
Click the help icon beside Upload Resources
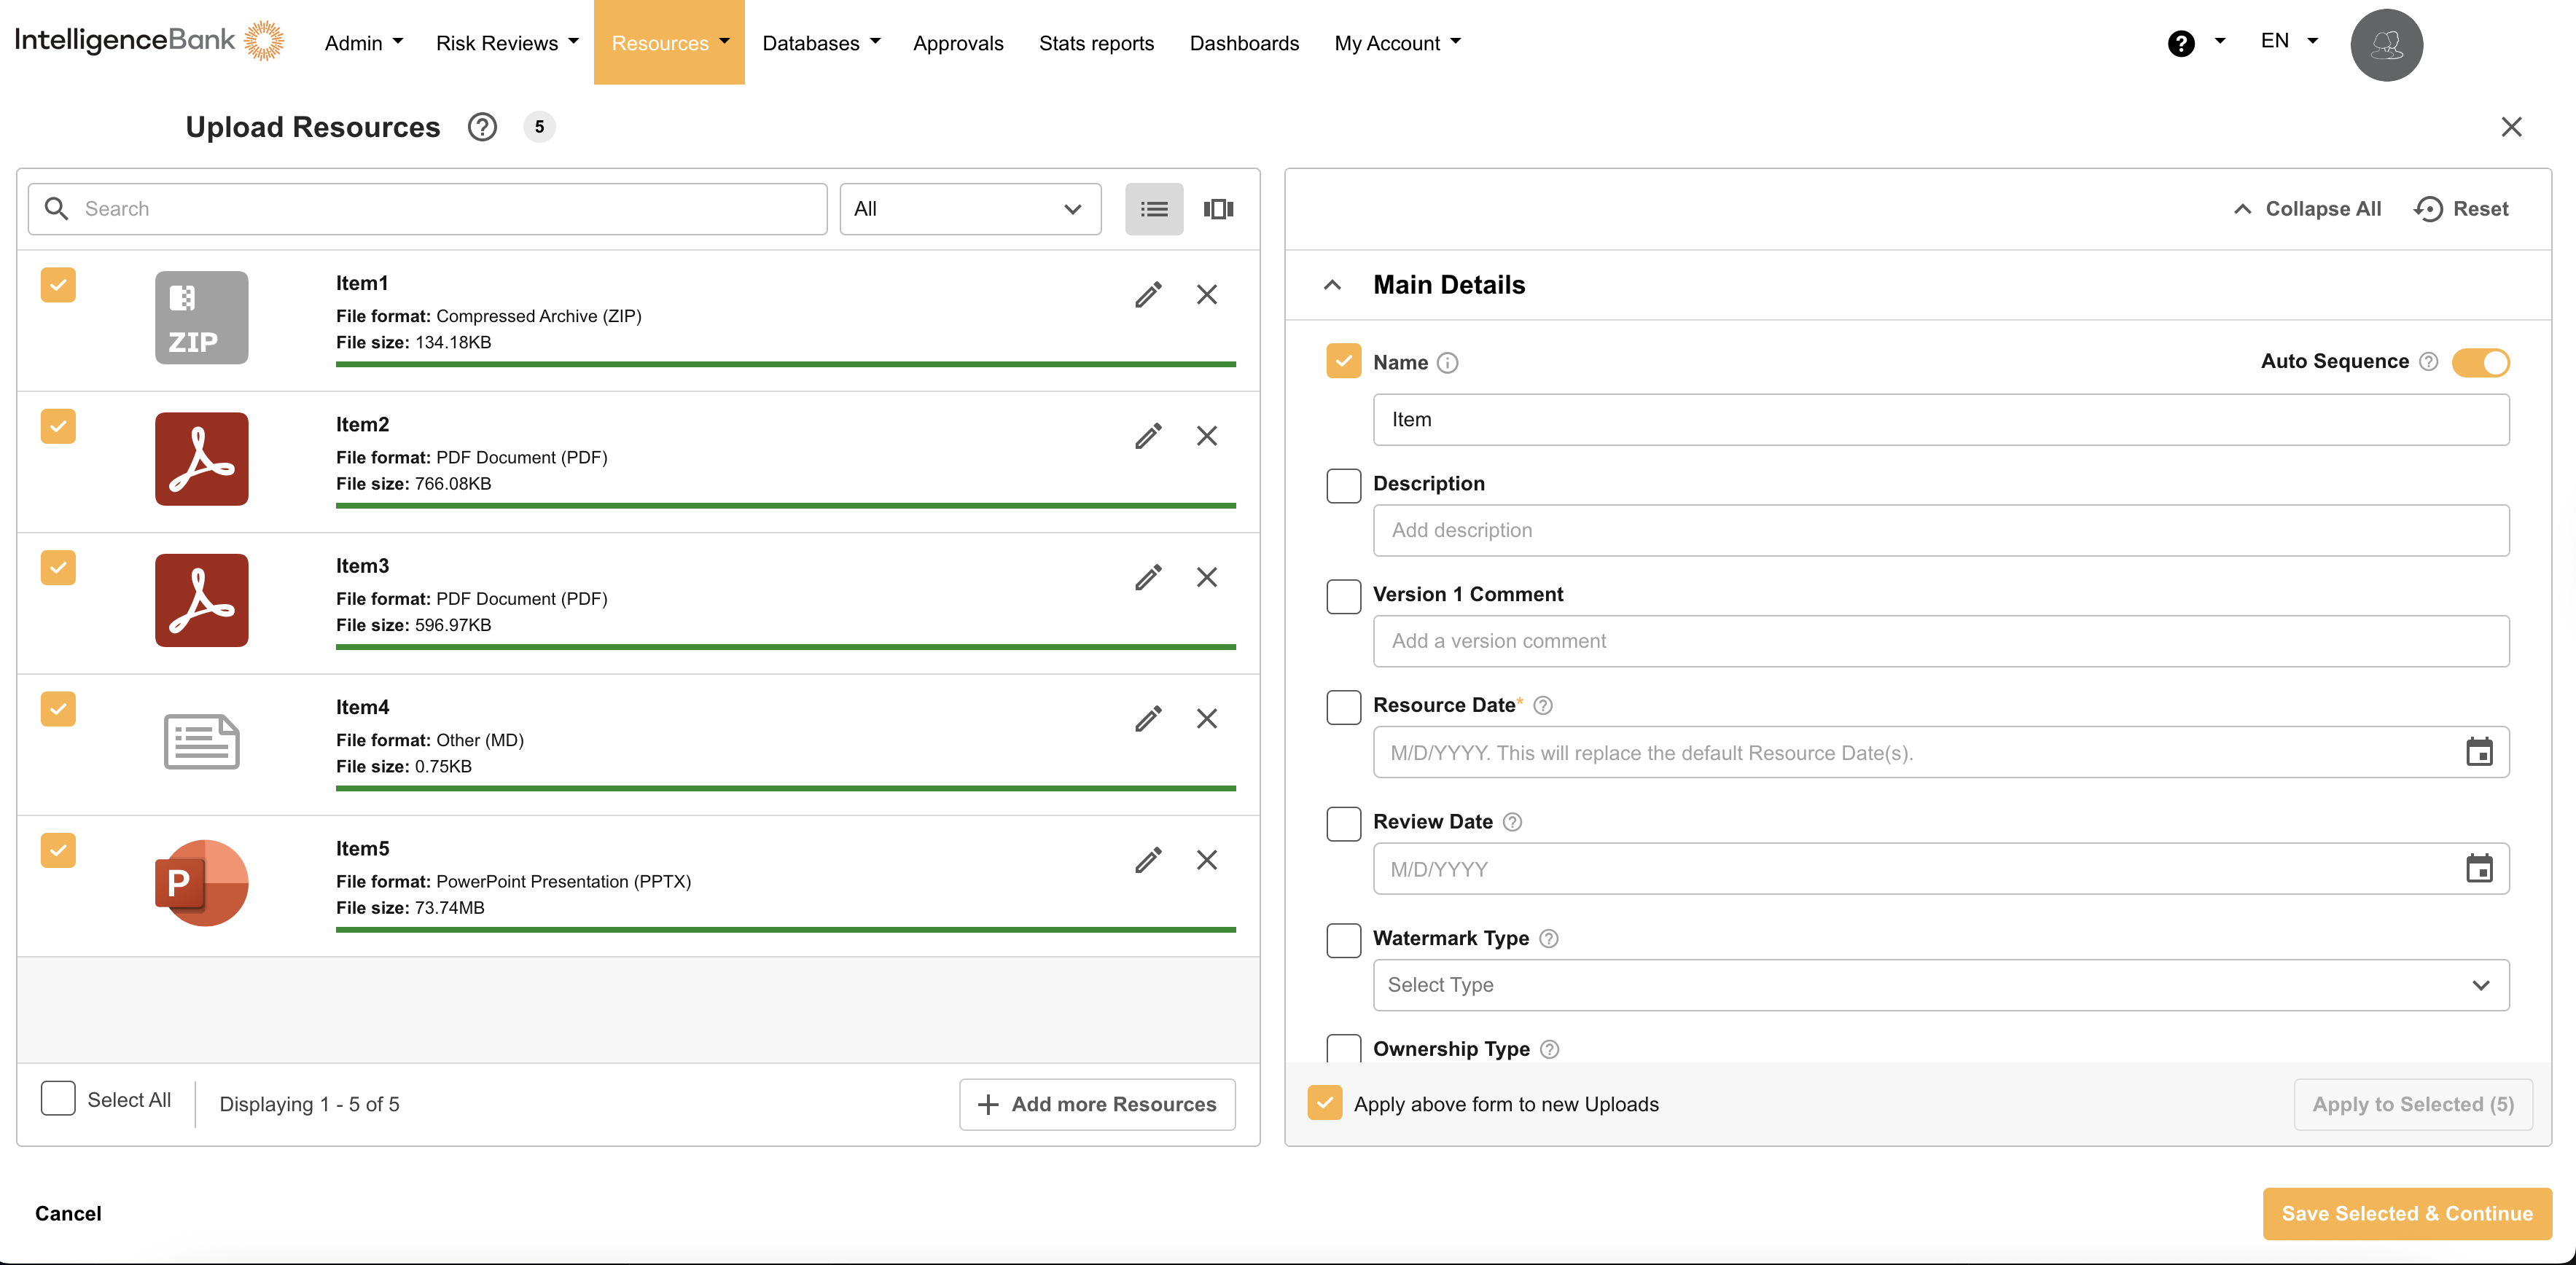[x=482, y=127]
